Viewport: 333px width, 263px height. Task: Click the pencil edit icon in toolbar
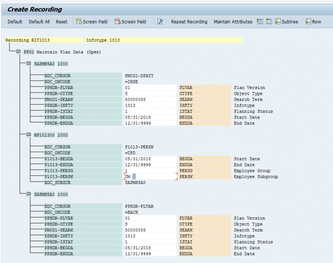tap(160, 22)
